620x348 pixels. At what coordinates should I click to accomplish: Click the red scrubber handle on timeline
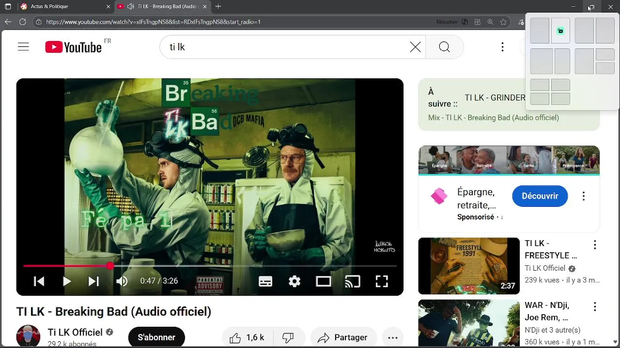tap(110, 266)
